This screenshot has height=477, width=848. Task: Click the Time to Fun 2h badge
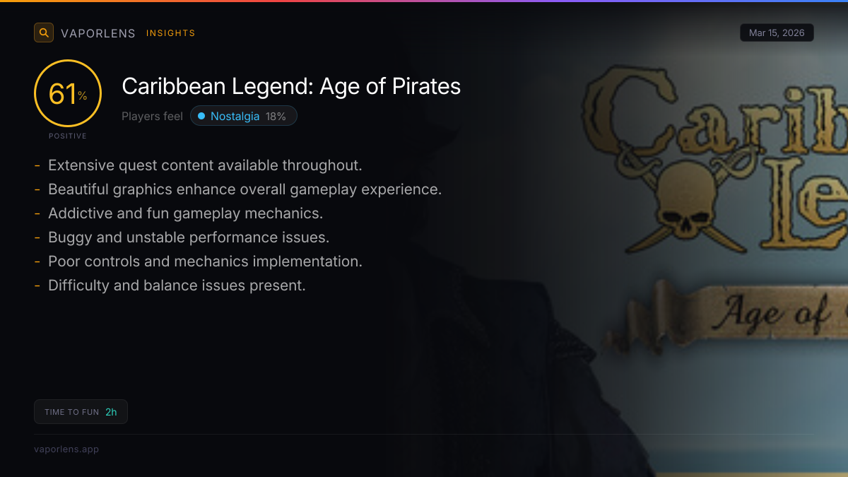[81, 412]
